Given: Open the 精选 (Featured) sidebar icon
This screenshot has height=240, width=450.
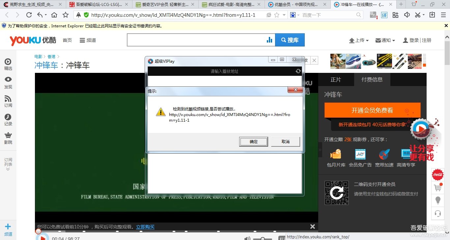Looking at the screenshot, I should (x=7, y=64).
